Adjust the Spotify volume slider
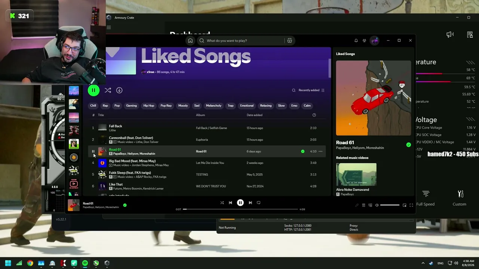The height and width of the screenshot is (269, 479). (390, 205)
